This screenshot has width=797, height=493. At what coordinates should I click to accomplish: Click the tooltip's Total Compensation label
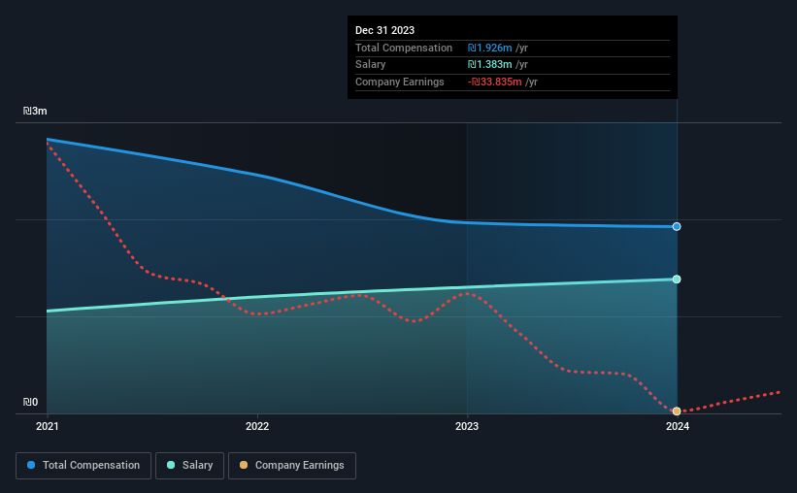[x=404, y=48]
